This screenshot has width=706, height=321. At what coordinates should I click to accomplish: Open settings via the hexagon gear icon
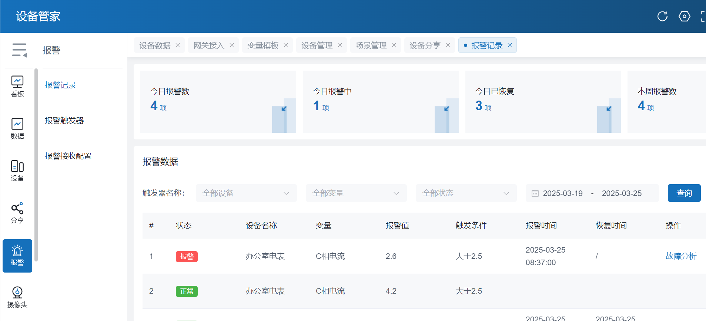pos(684,16)
